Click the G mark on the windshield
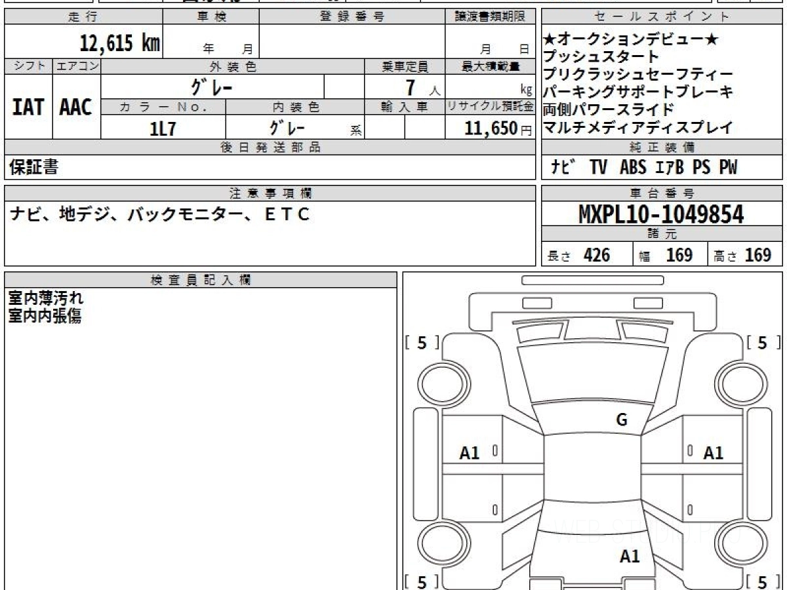 pos(622,420)
